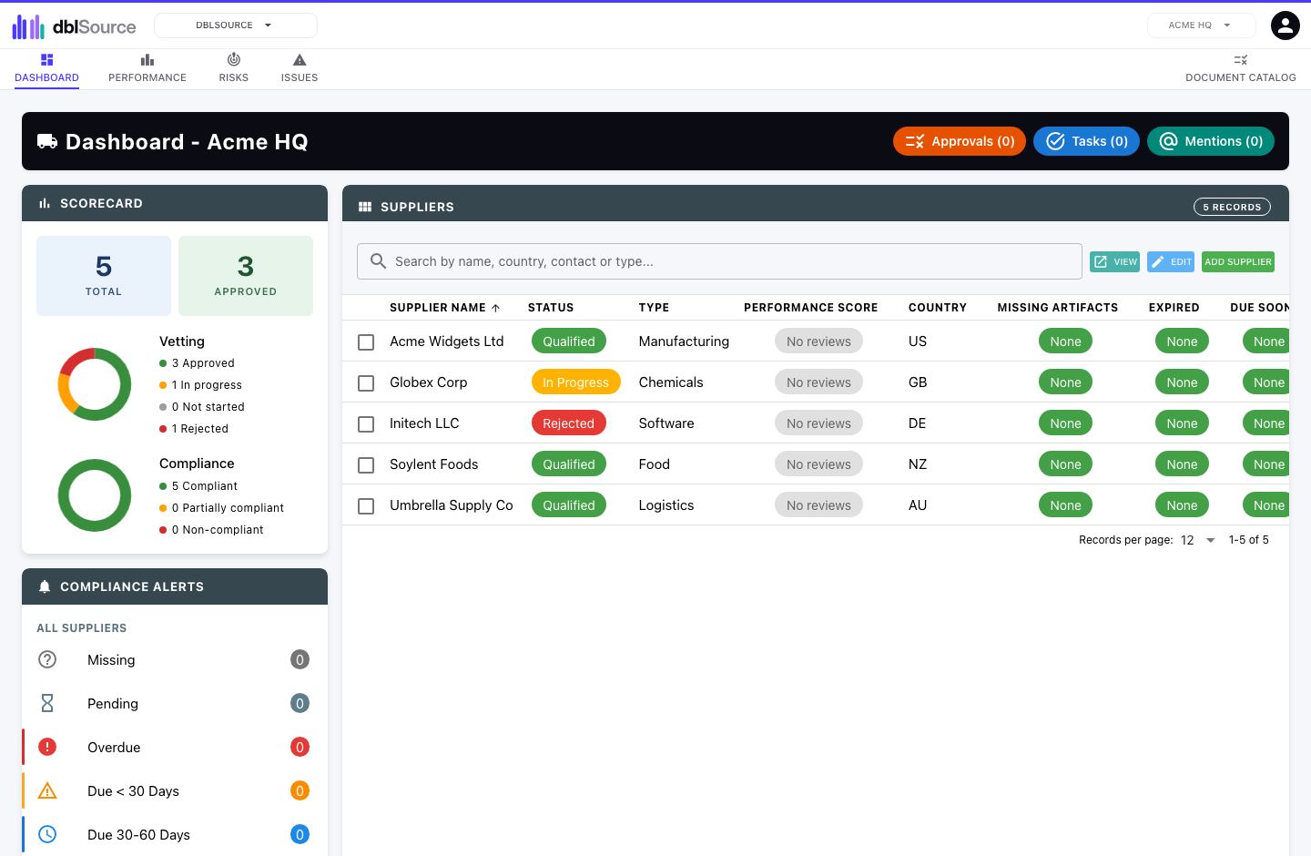Click the Compliance donut chart
1311x856 pixels.
point(95,495)
